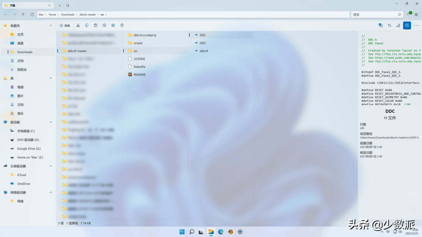Toggle the layout view options icon
The image size is (422, 237).
tap(398, 25)
